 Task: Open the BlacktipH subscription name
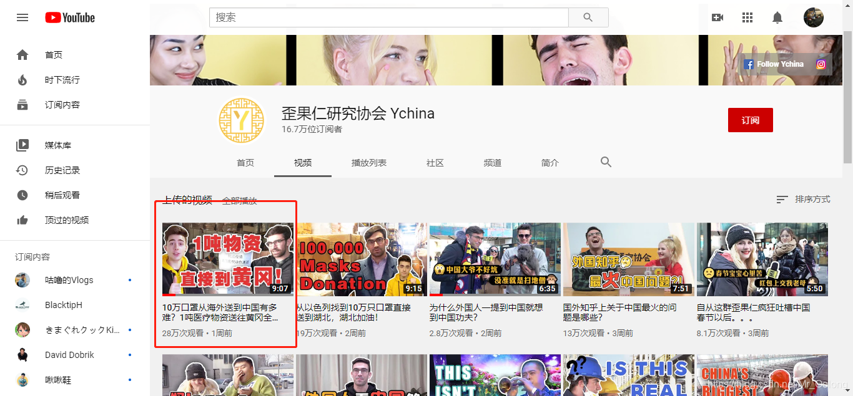pyautogui.click(x=64, y=305)
